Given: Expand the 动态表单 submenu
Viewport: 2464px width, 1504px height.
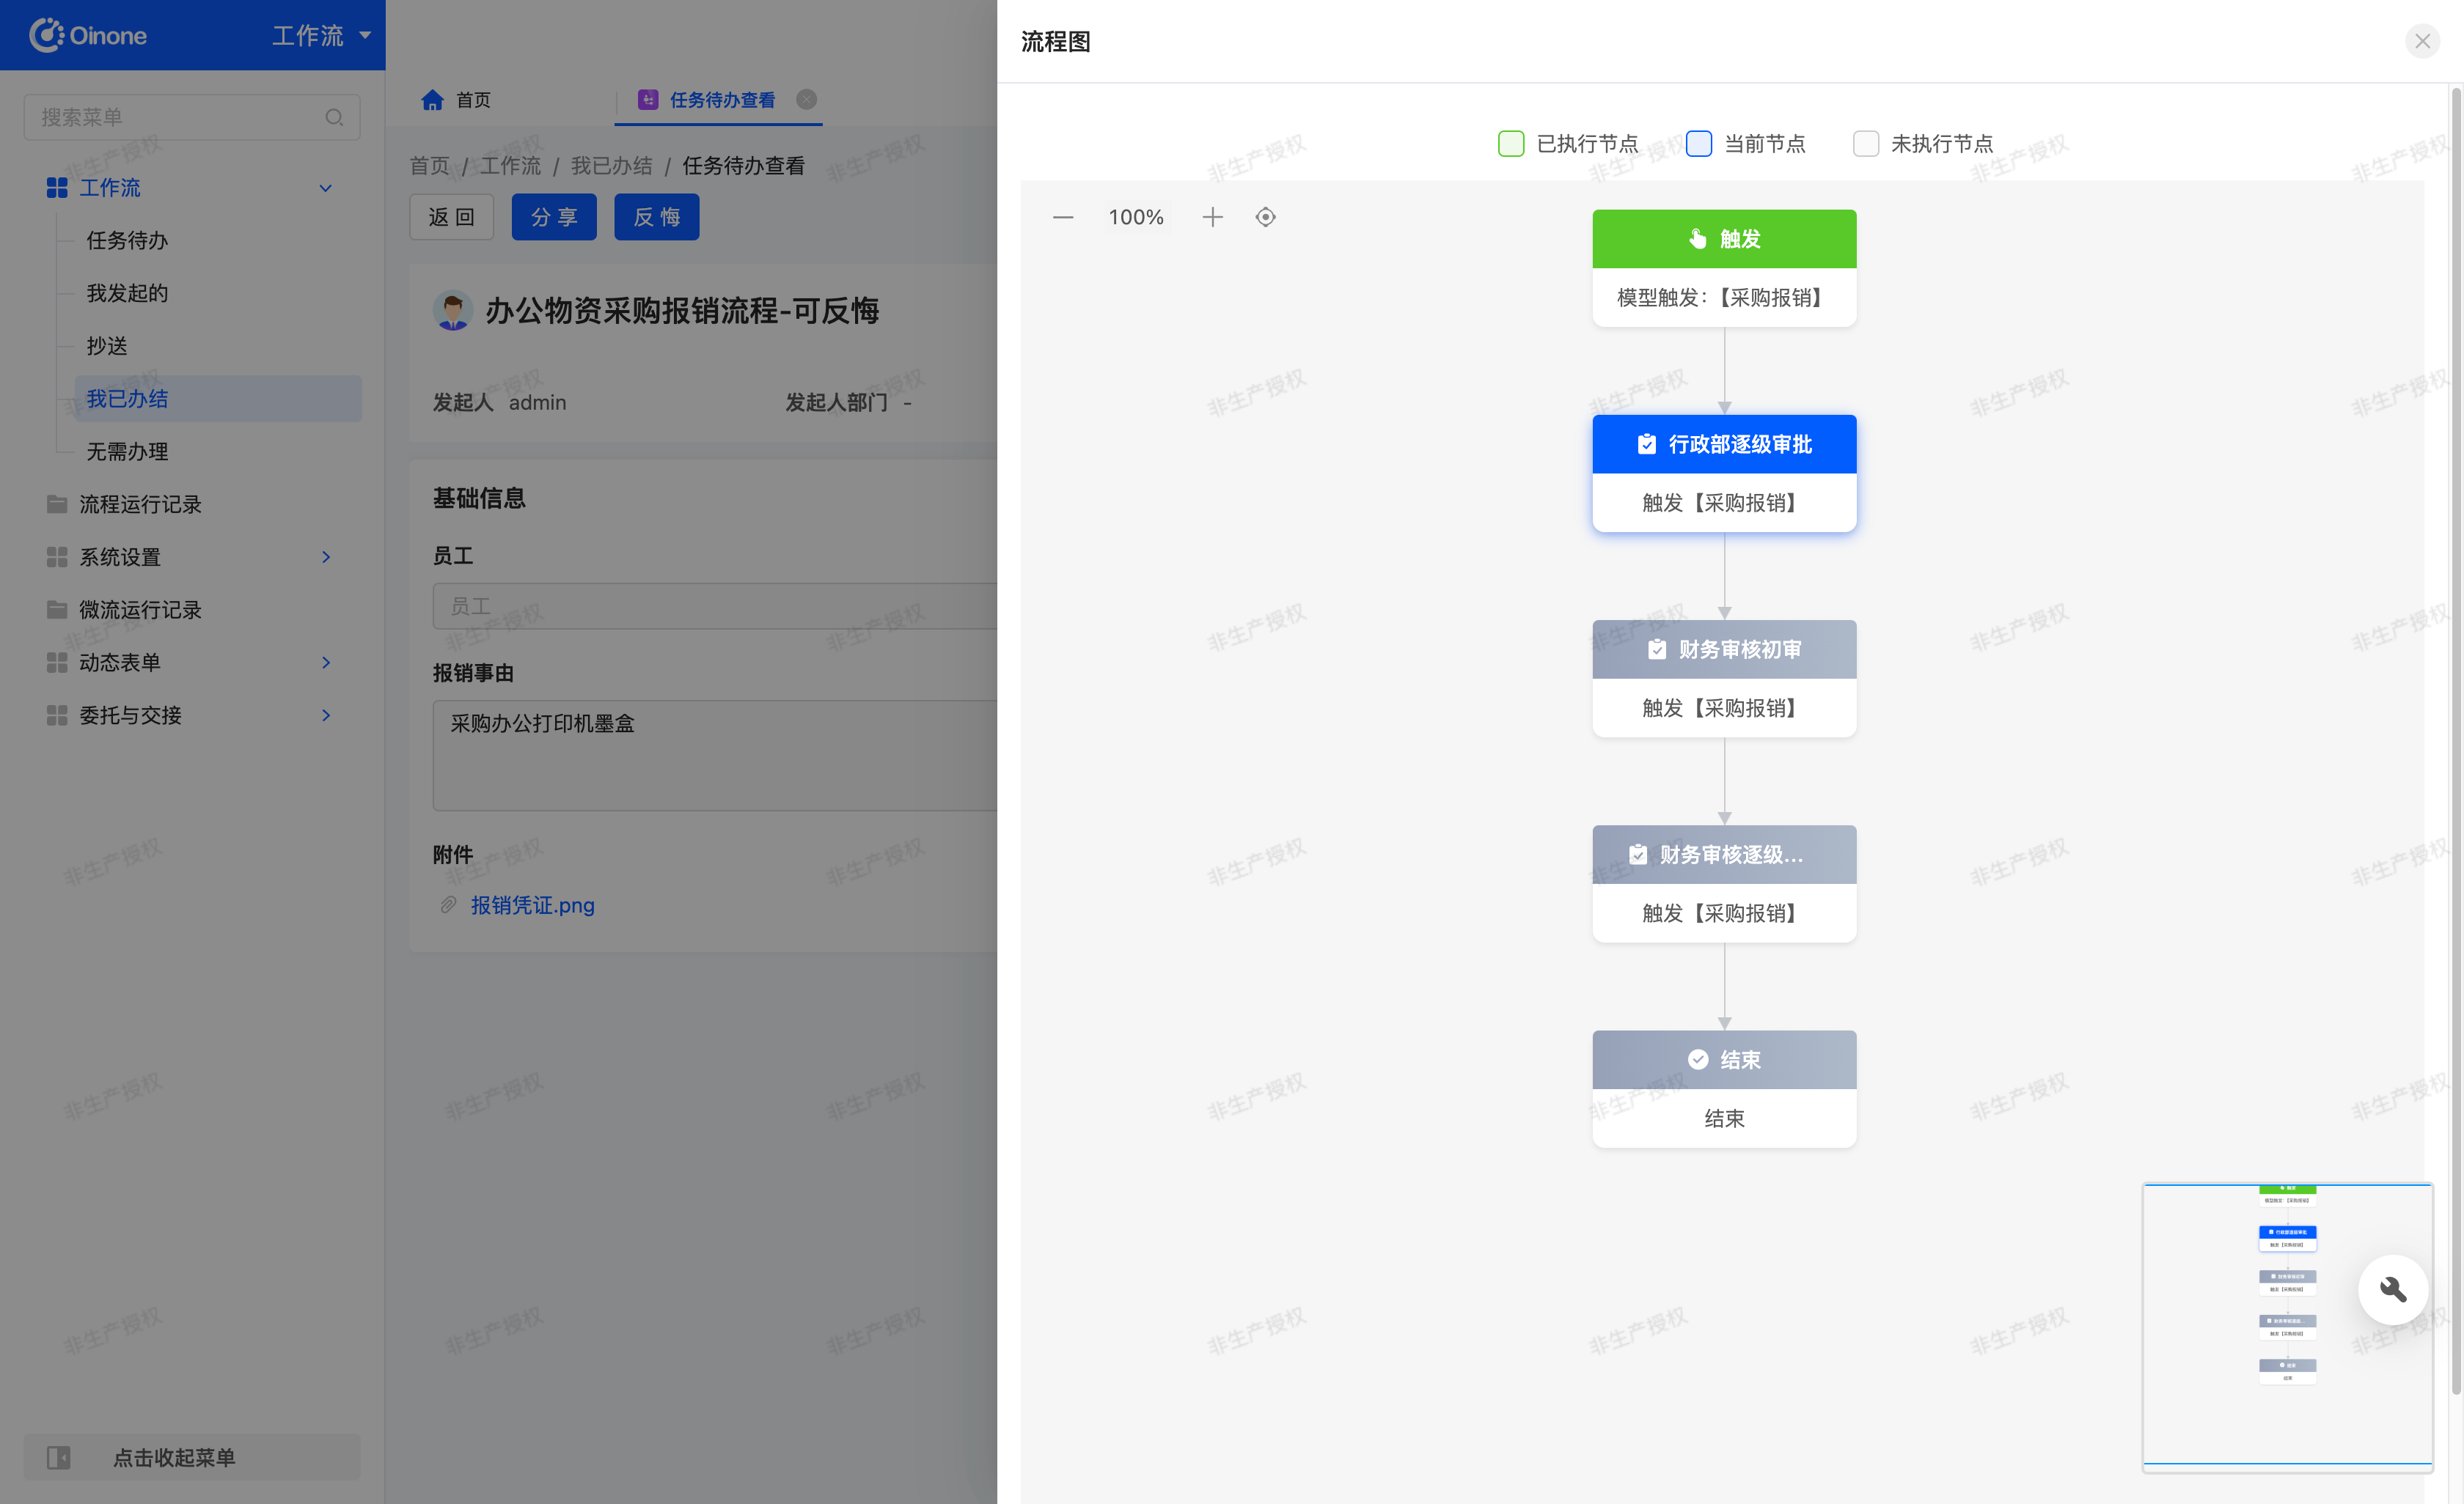Looking at the screenshot, I should pyautogui.click(x=326, y=663).
